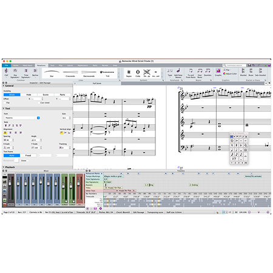Select the Trill line
The image size is (273, 273).
tap(107, 73)
